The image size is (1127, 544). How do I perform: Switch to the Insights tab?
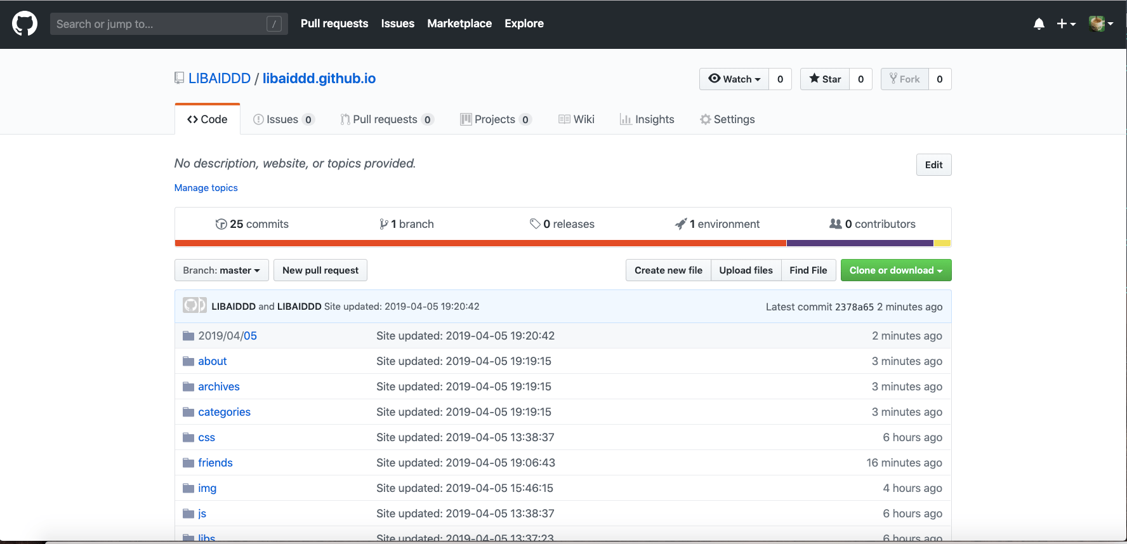tap(647, 119)
